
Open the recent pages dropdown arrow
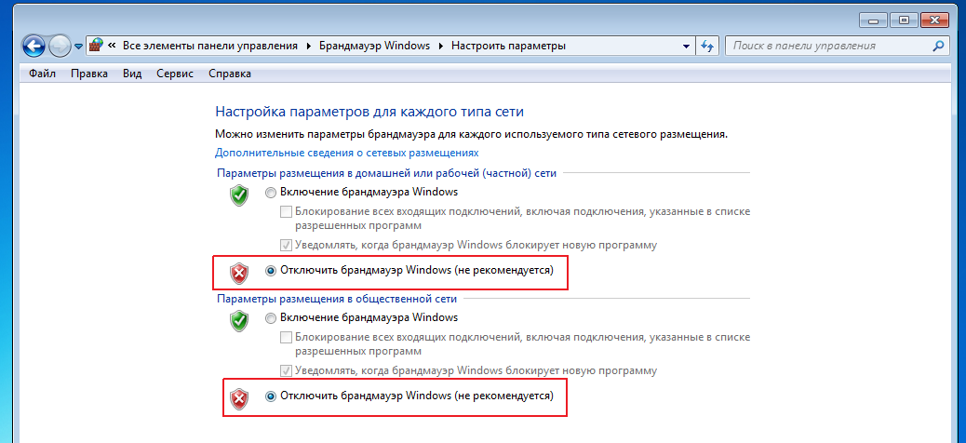[x=78, y=47]
